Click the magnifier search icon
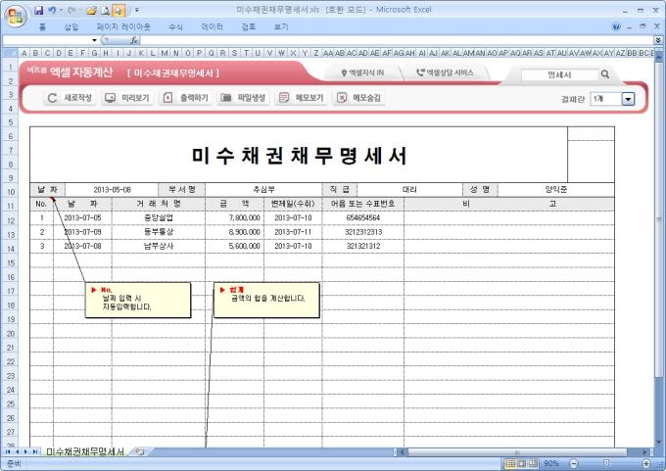The width and height of the screenshot is (666, 471). tap(605, 74)
